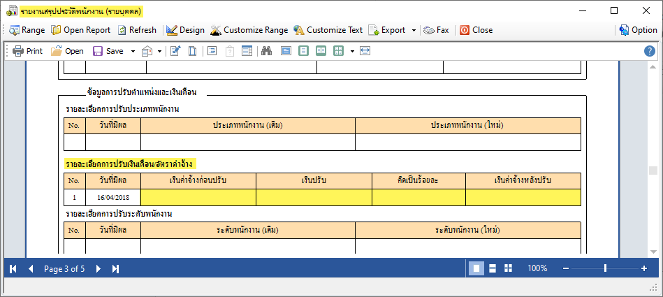Image resolution: width=663 pixels, height=297 pixels.
Task: Go to the first page
Action: [13, 268]
